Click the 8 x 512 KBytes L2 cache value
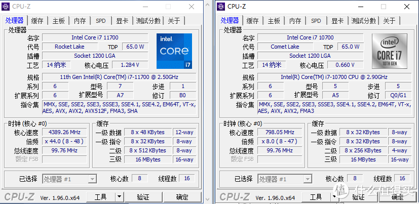The image size is (419, 204). [x=148, y=150]
